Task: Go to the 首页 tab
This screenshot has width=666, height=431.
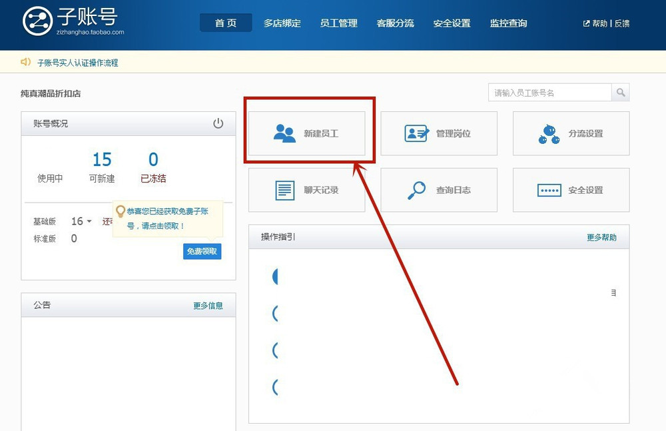Action: [x=226, y=23]
